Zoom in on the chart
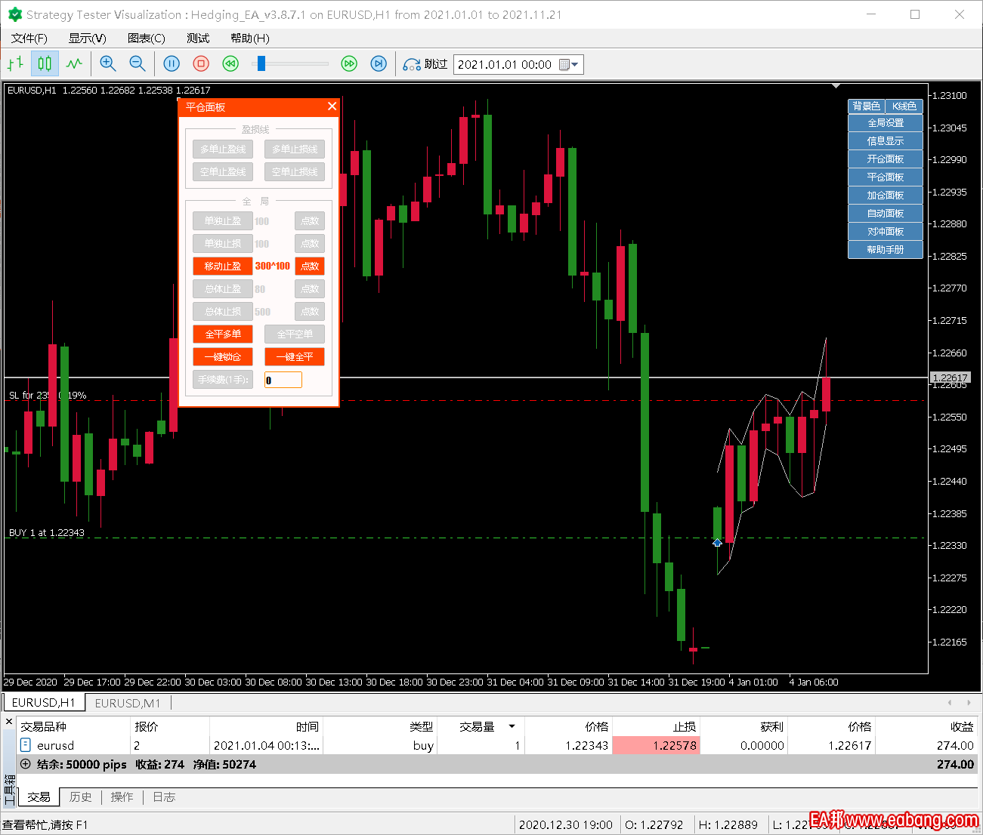 coord(108,64)
